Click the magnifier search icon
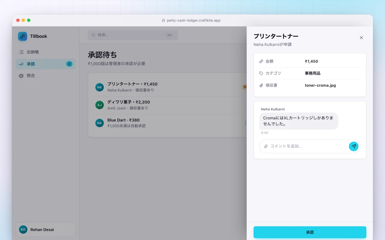This screenshot has width=385, height=240. coord(94,35)
